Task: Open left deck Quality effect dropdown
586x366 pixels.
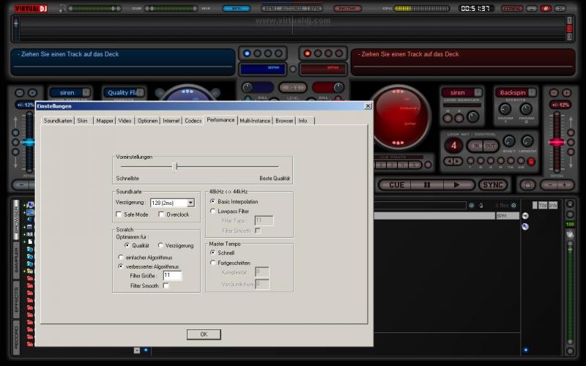Action: [140, 92]
